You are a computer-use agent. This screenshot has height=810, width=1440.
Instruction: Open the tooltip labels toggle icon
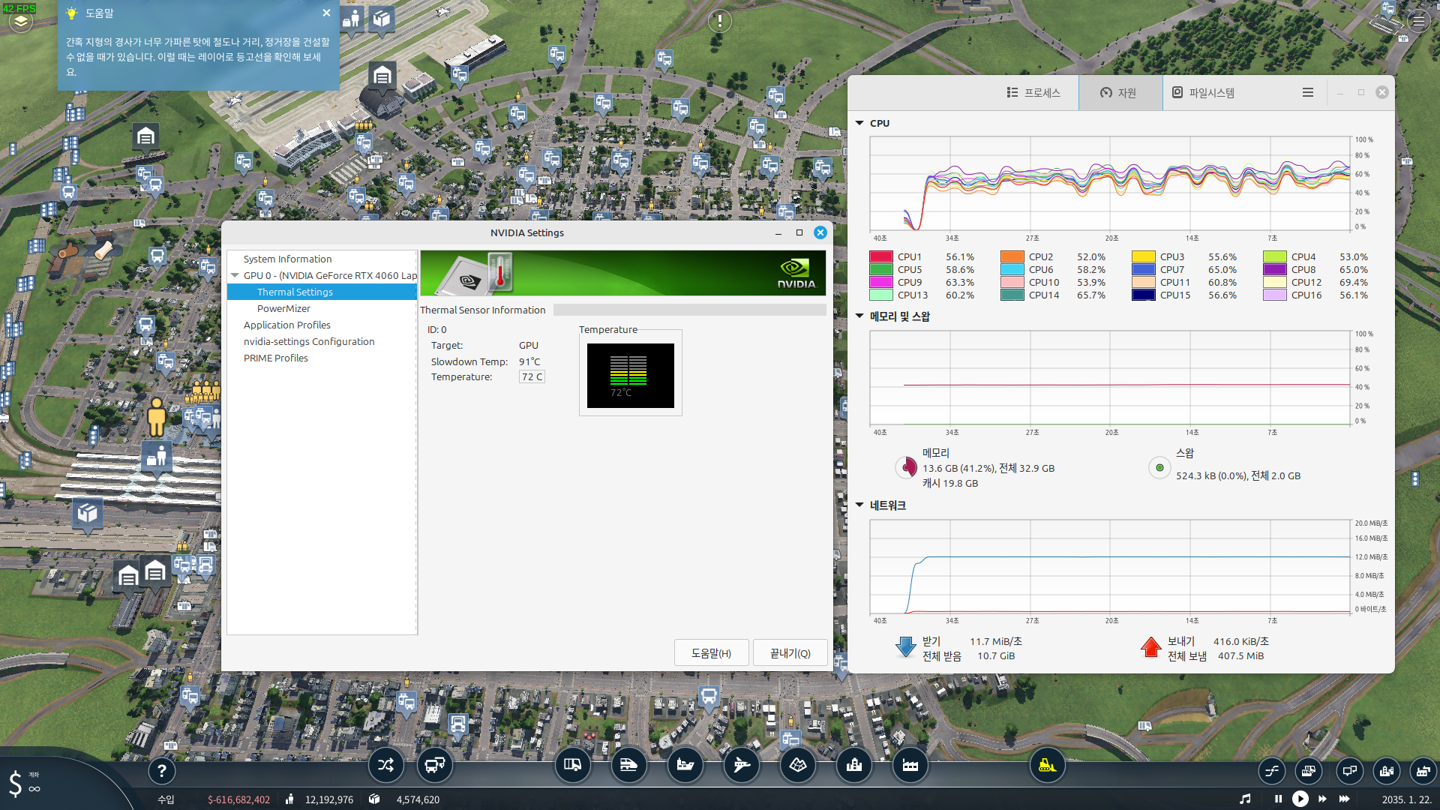1349,770
